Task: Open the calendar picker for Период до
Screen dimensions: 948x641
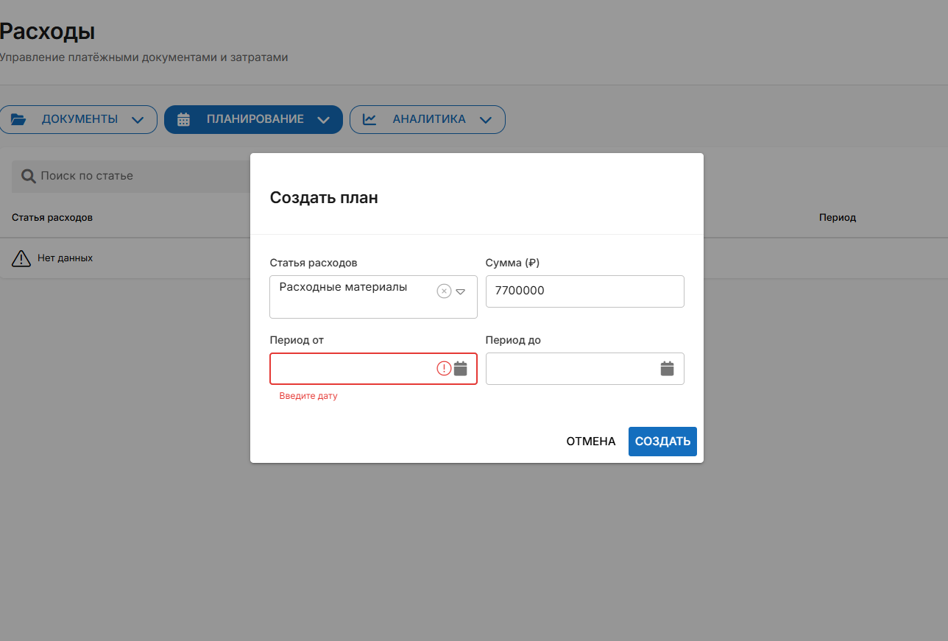Action: [667, 369]
